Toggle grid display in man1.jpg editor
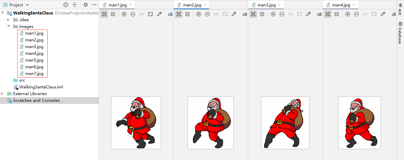The width and height of the screenshot is (404, 160). click(113, 14)
